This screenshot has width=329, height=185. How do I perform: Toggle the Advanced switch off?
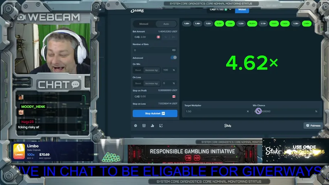tap(174, 57)
